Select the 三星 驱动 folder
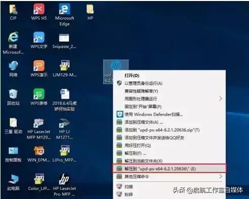The width and height of the screenshot is (249, 199). (x=13, y=126)
